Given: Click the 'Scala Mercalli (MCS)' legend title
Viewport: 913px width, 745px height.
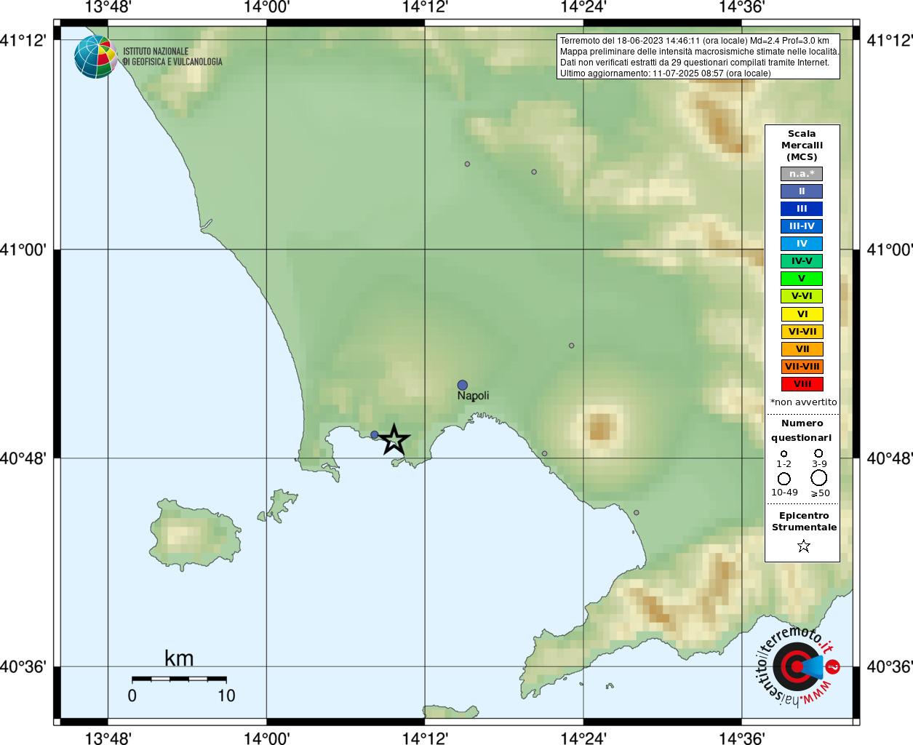Looking at the screenshot, I should 802,146.
